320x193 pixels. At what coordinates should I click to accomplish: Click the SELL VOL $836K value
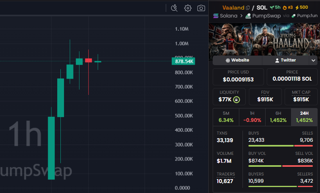(x=305, y=161)
